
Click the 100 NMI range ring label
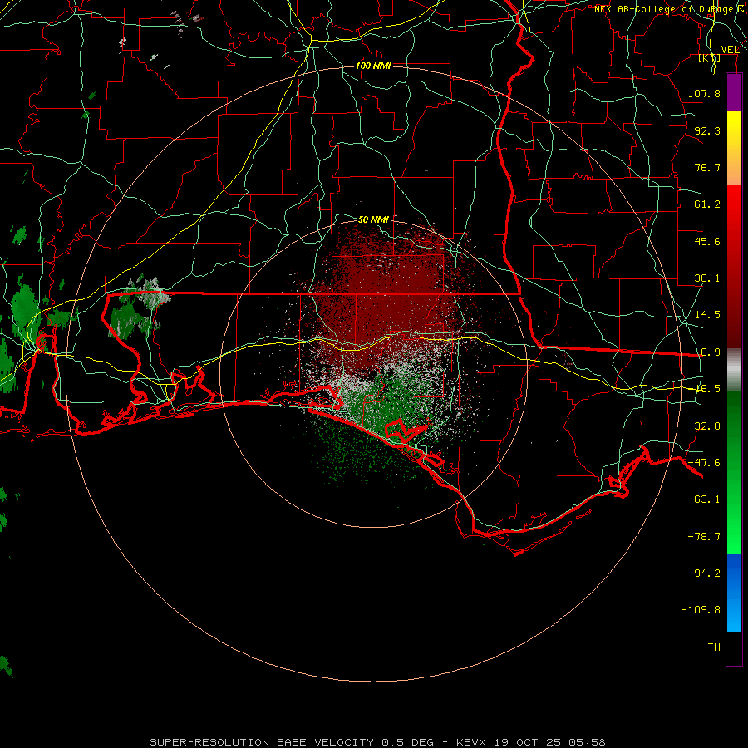coord(373,66)
